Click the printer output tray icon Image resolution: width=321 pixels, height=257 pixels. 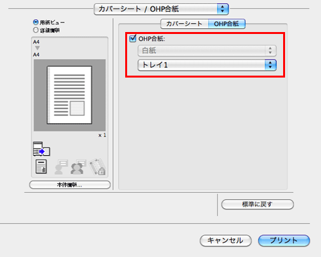pyautogui.click(x=42, y=149)
